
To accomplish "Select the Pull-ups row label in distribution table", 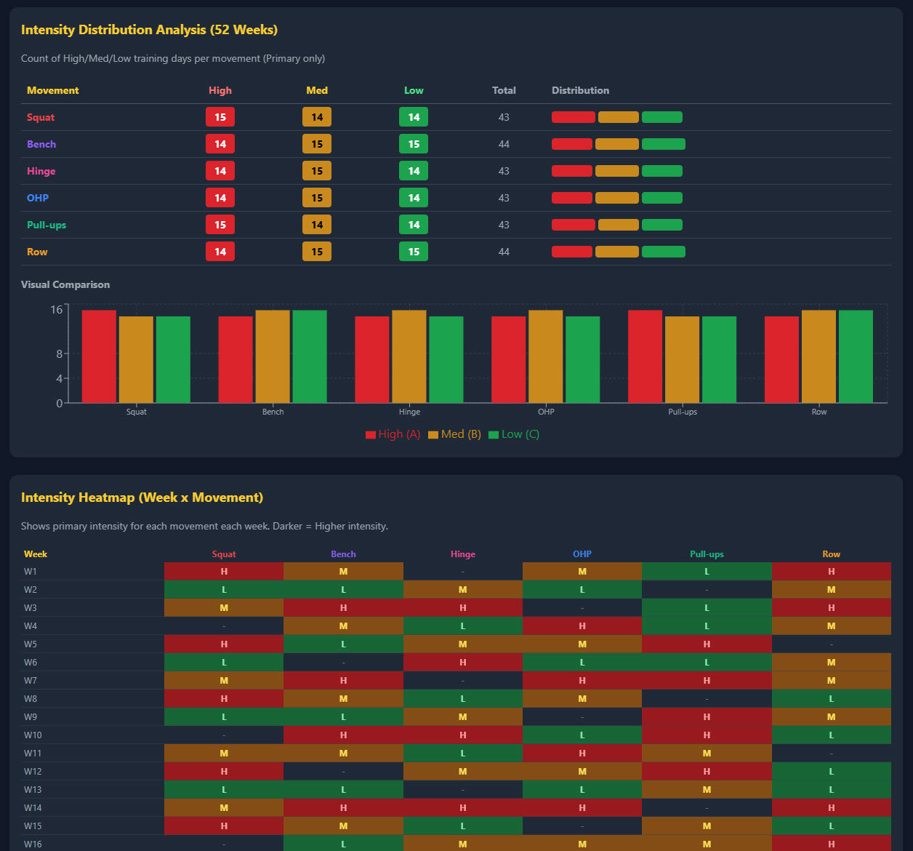I will [x=47, y=225].
